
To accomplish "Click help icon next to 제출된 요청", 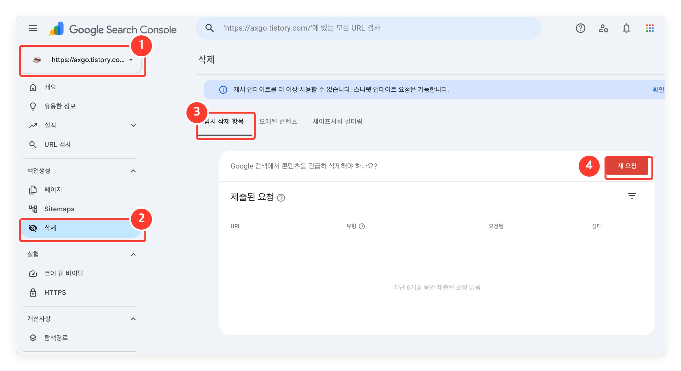I will tap(281, 197).
